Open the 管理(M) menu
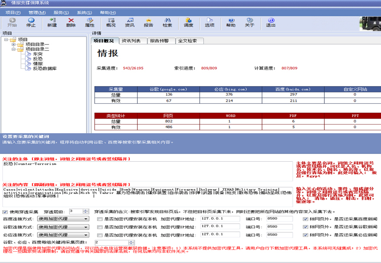This screenshot has width=381, height=263. click(37, 13)
